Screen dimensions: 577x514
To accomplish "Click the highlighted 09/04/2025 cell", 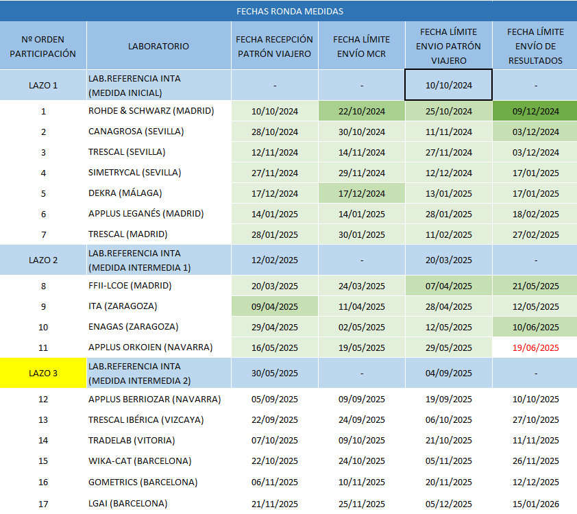I will coord(275,306).
